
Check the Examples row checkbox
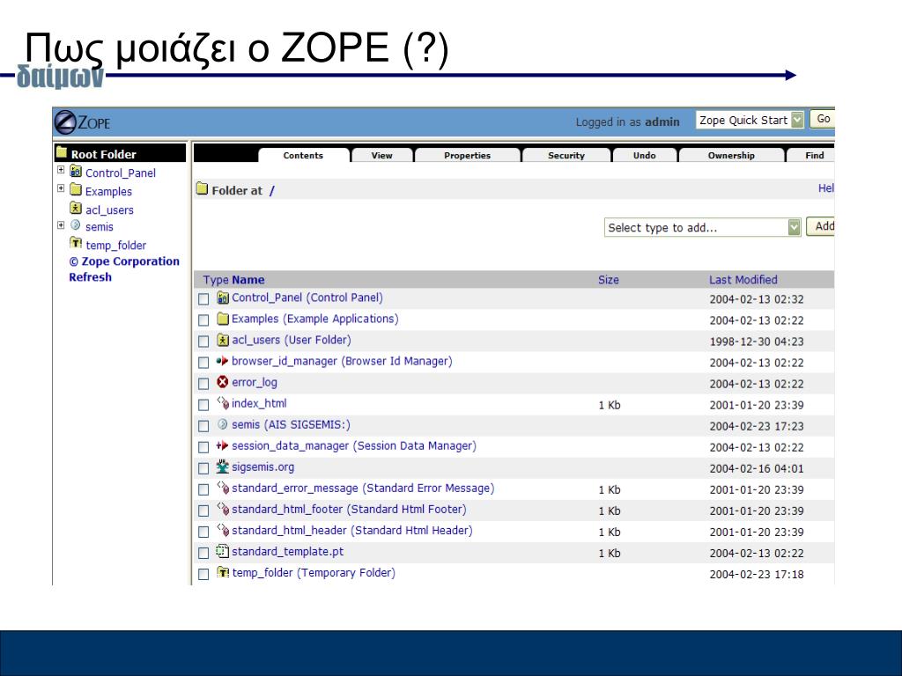pyautogui.click(x=203, y=320)
